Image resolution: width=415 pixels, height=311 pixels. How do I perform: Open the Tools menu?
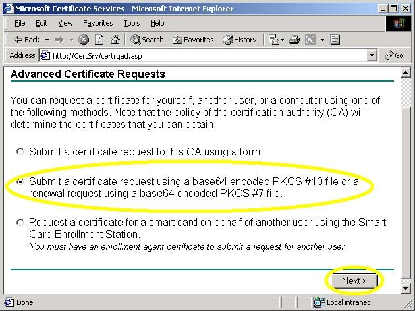(x=132, y=23)
